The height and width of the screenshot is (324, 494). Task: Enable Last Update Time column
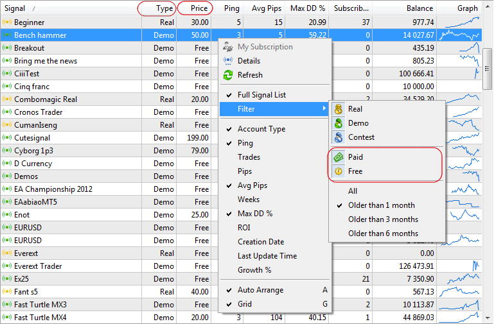[275, 256]
